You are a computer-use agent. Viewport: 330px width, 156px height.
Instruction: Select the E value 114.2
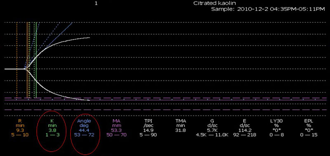244,130
